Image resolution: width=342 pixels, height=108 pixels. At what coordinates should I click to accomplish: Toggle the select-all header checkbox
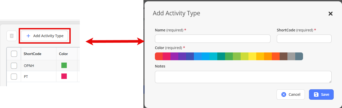coord(14,54)
